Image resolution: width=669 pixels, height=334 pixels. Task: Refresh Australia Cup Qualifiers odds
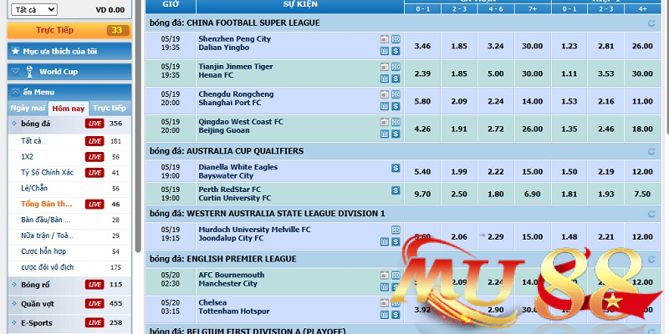coord(651,151)
